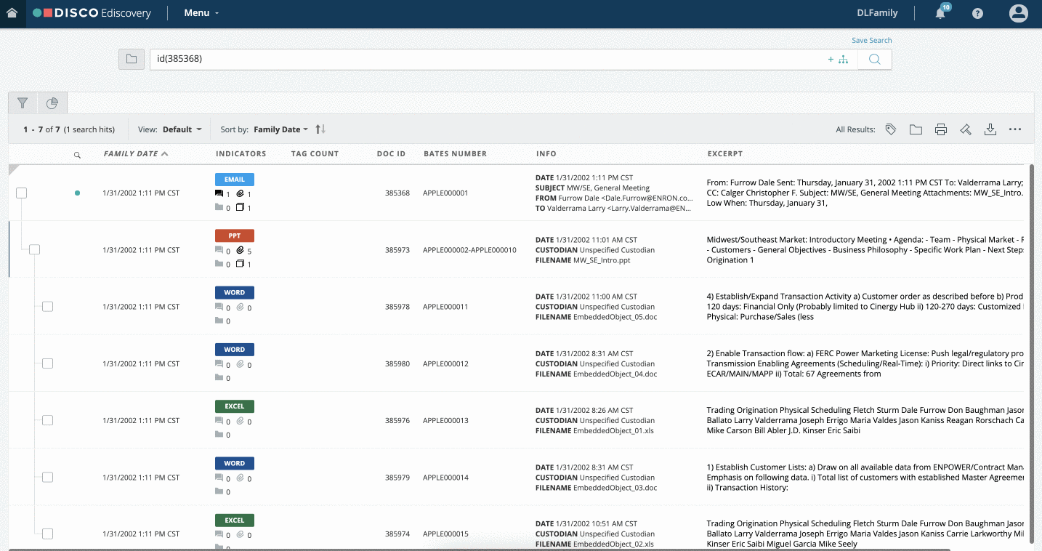1042x551 pixels.
Task: Open the pie chart analytics tab
Action: coord(52,103)
